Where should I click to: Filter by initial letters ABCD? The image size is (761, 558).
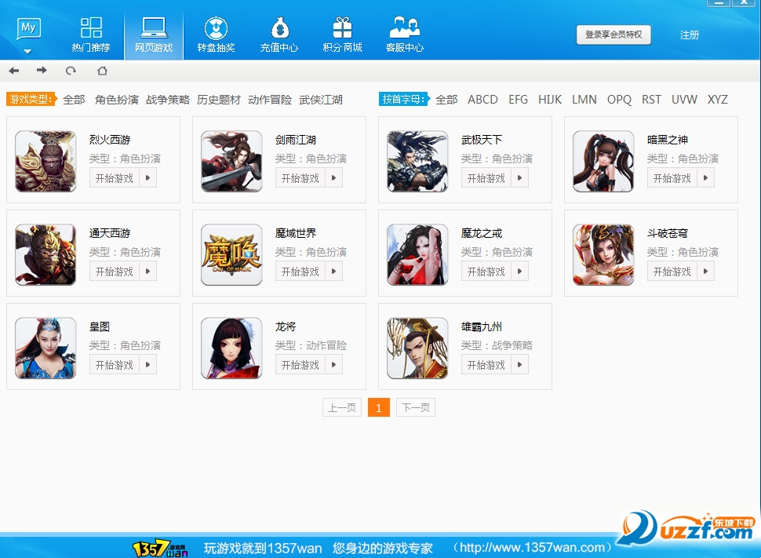pyautogui.click(x=483, y=100)
